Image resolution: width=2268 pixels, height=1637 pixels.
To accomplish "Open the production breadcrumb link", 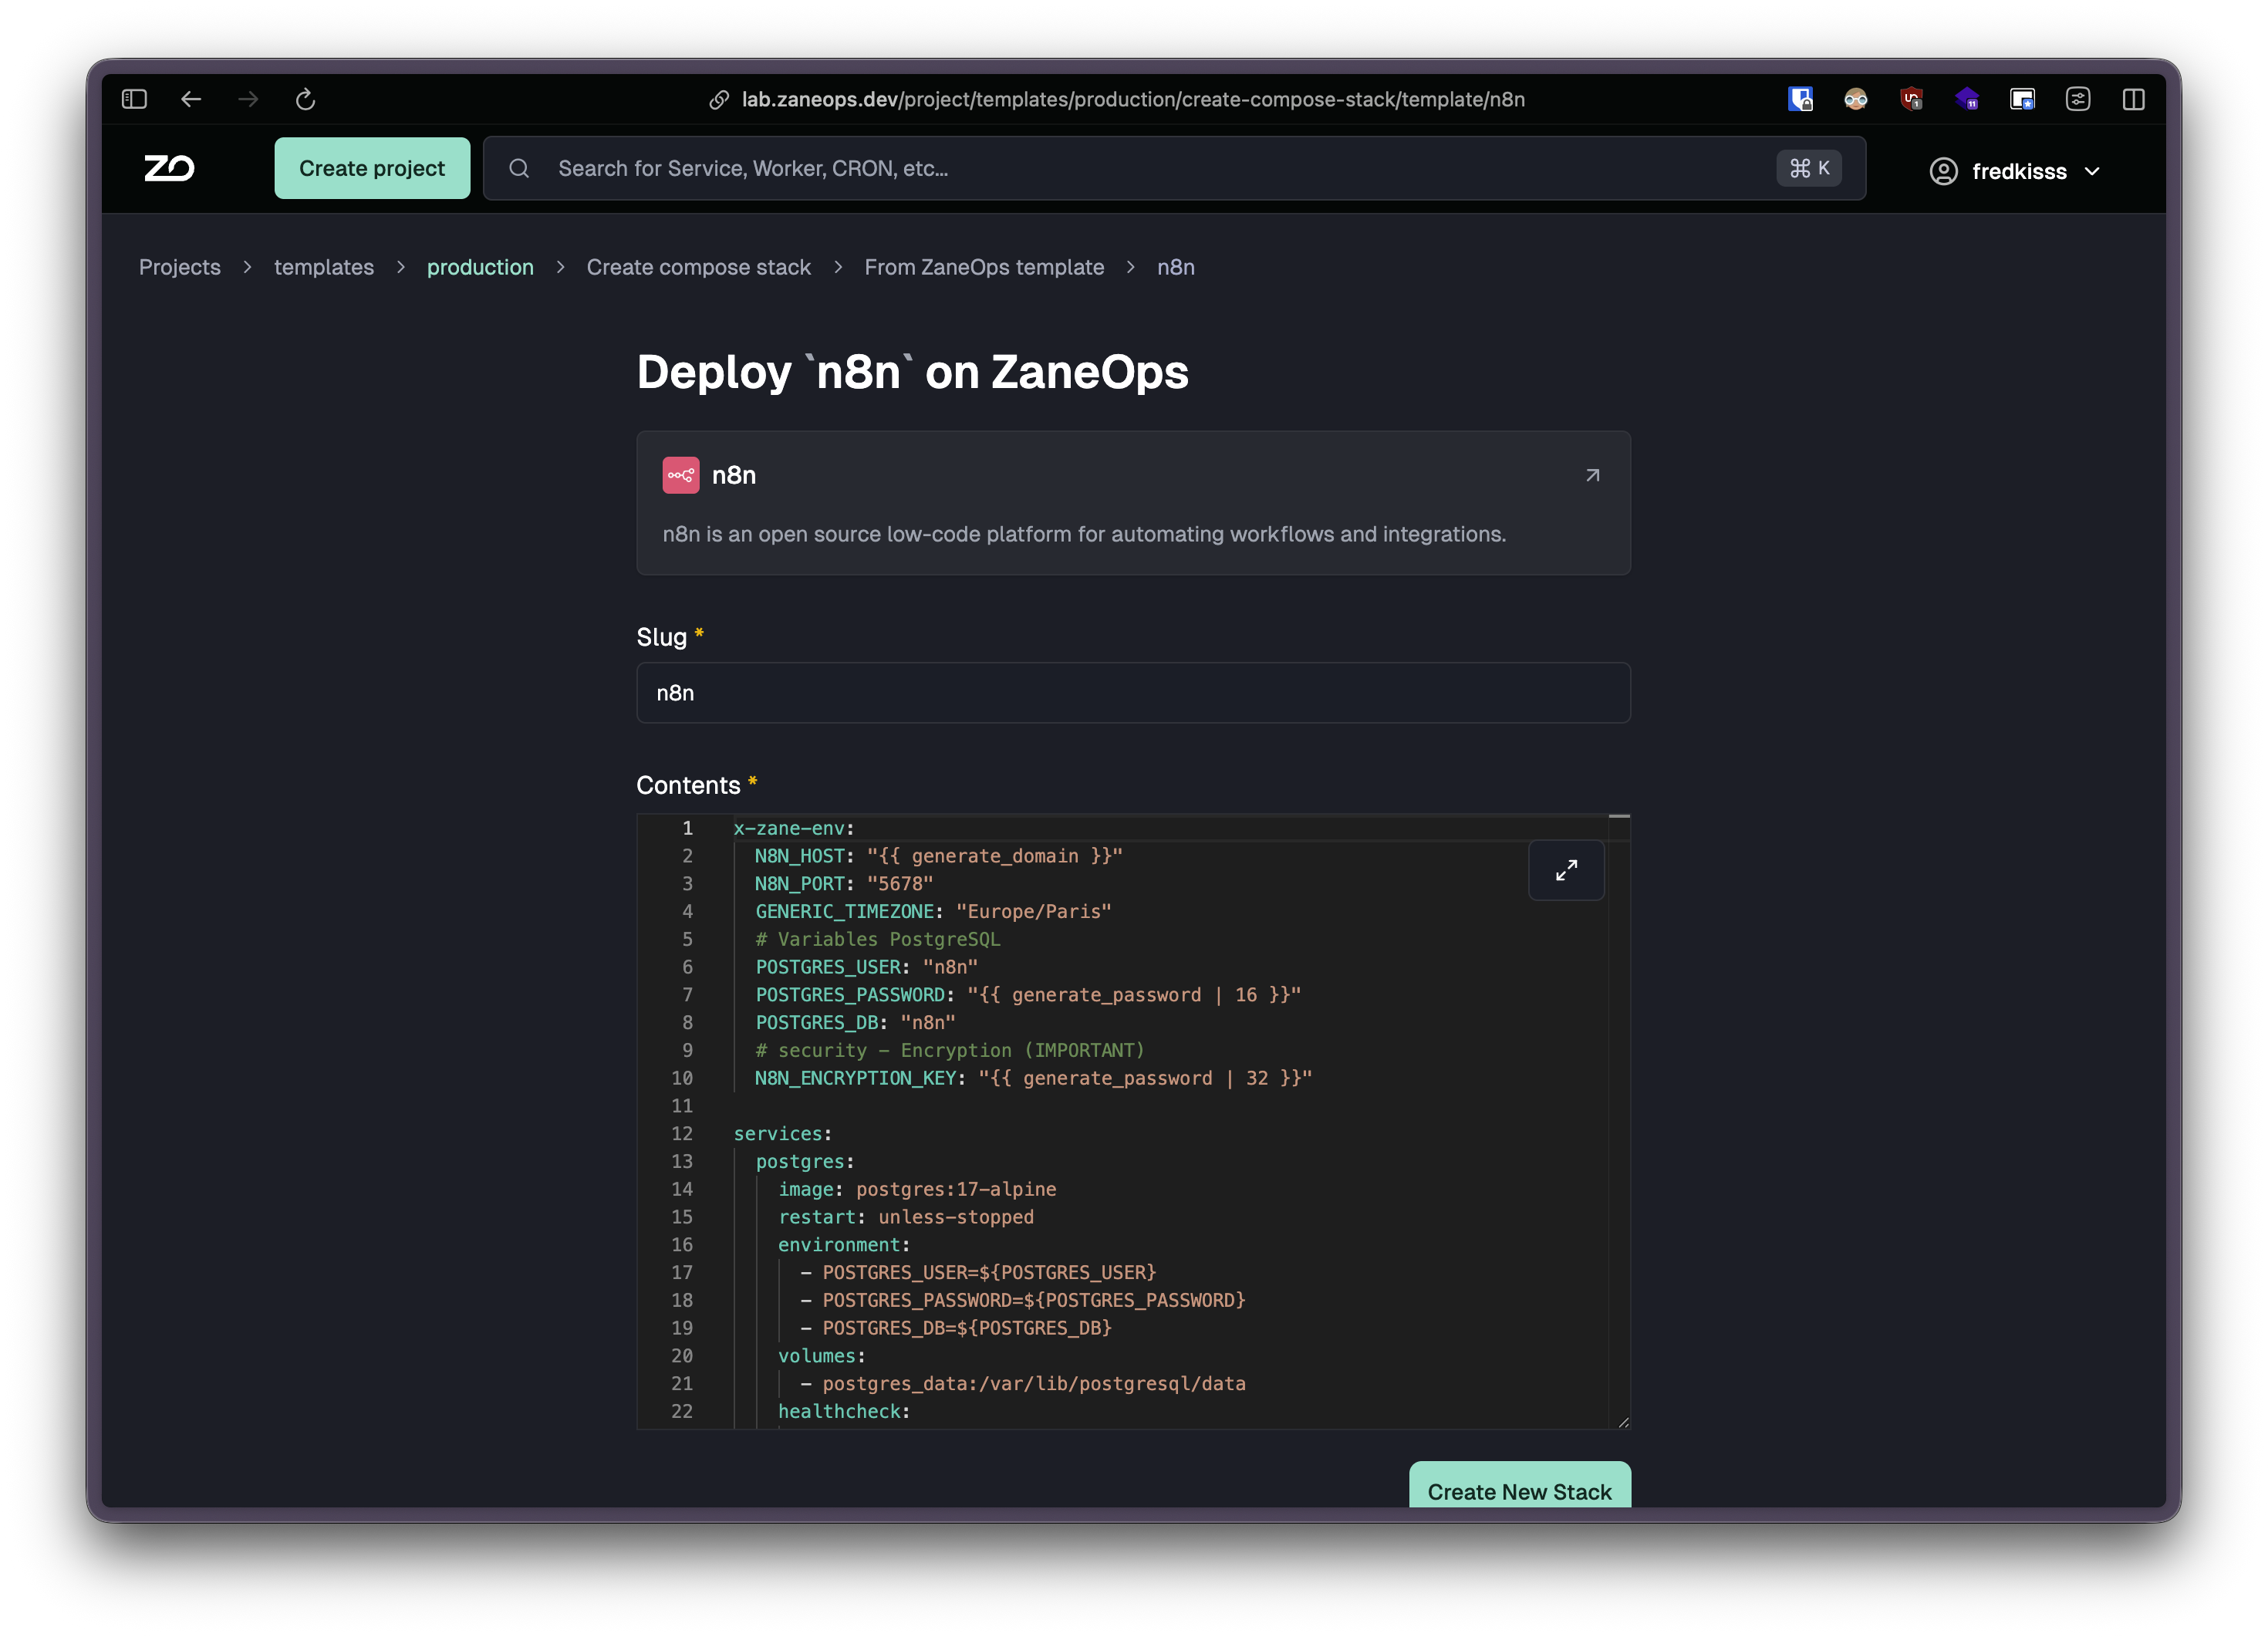I will (x=480, y=267).
